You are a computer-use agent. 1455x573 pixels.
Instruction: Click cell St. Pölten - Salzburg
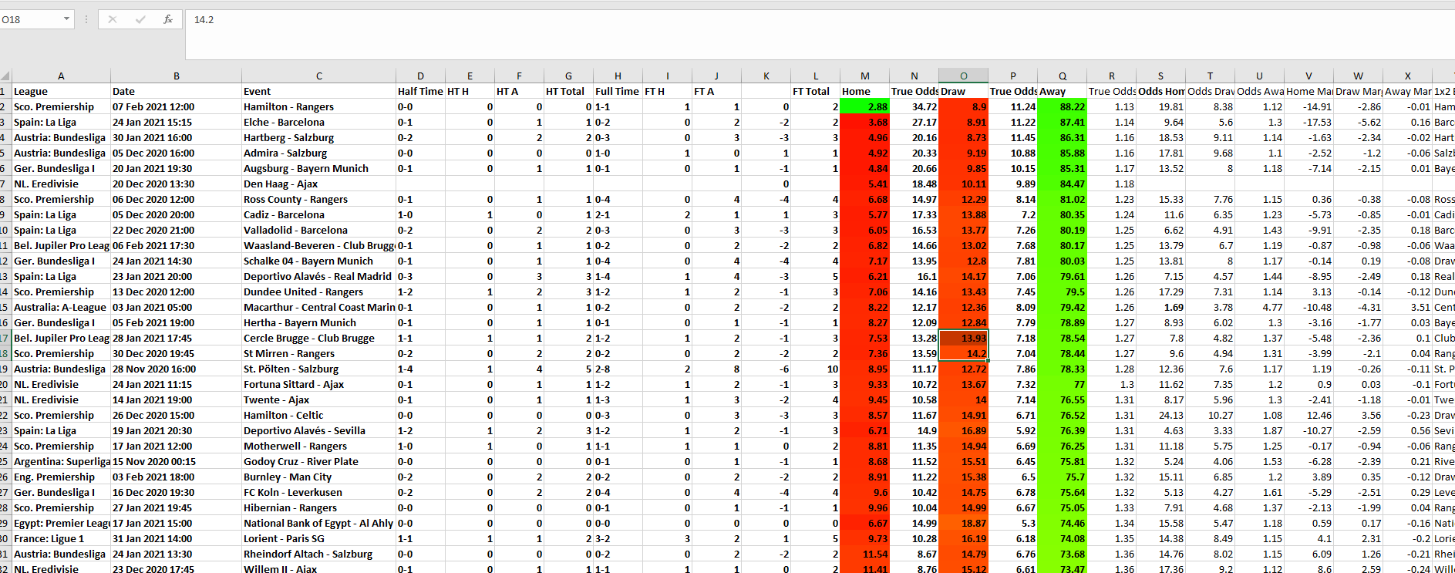pyautogui.click(x=318, y=369)
